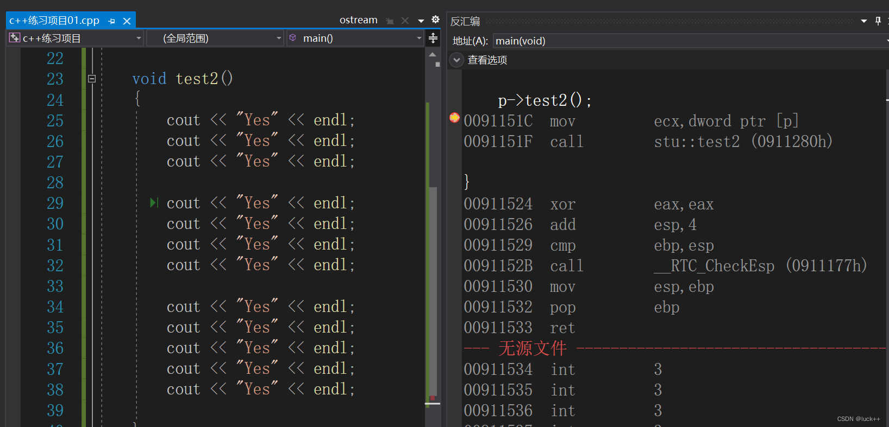The width and height of the screenshot is (889, 427).
Task: Open the editor tab settings gear
Action: [x=435, y=20]
